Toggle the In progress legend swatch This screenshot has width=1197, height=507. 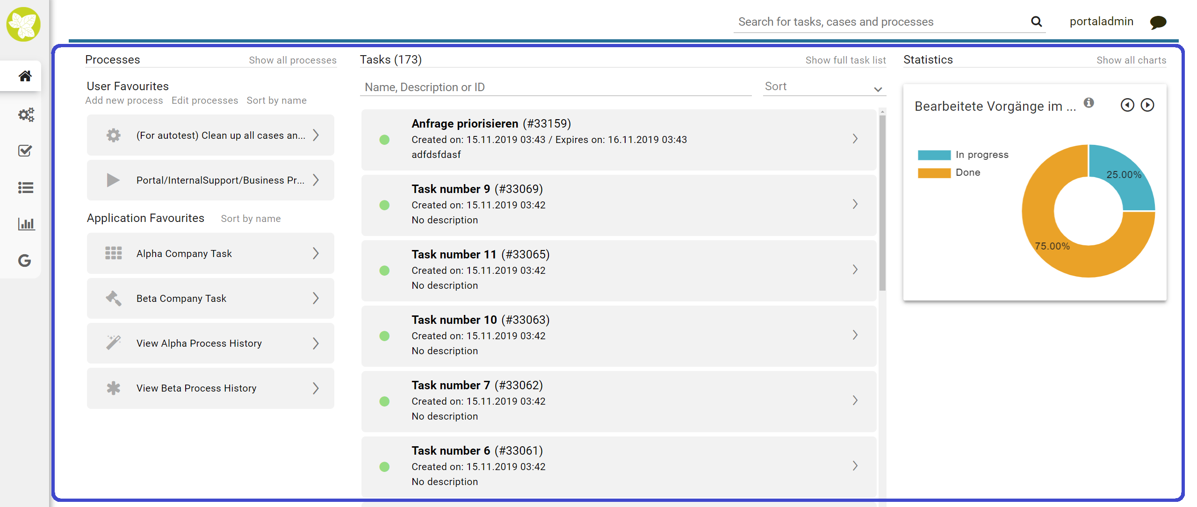pos(934,155)
